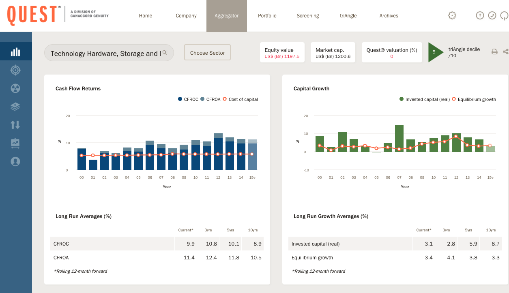Open the presentation chart sidebar icon
The image size is (509, 293).
(x=15, y=143)
